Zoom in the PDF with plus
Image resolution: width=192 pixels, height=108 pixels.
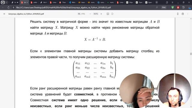101,14
